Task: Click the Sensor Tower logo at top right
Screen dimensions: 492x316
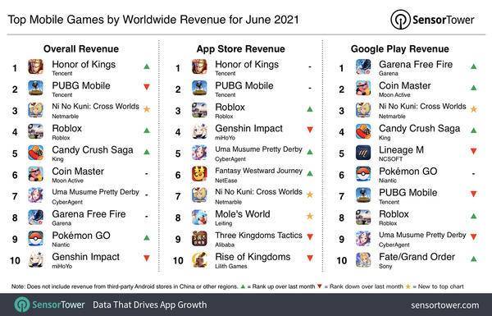Action: [x=432, y=20]
